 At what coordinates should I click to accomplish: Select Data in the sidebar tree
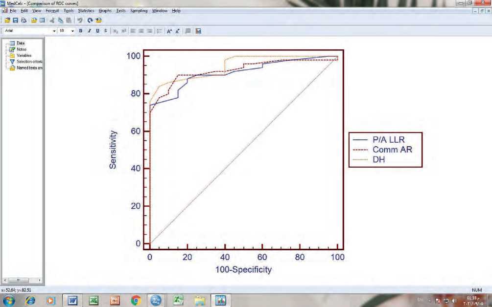tap(21, 43)
